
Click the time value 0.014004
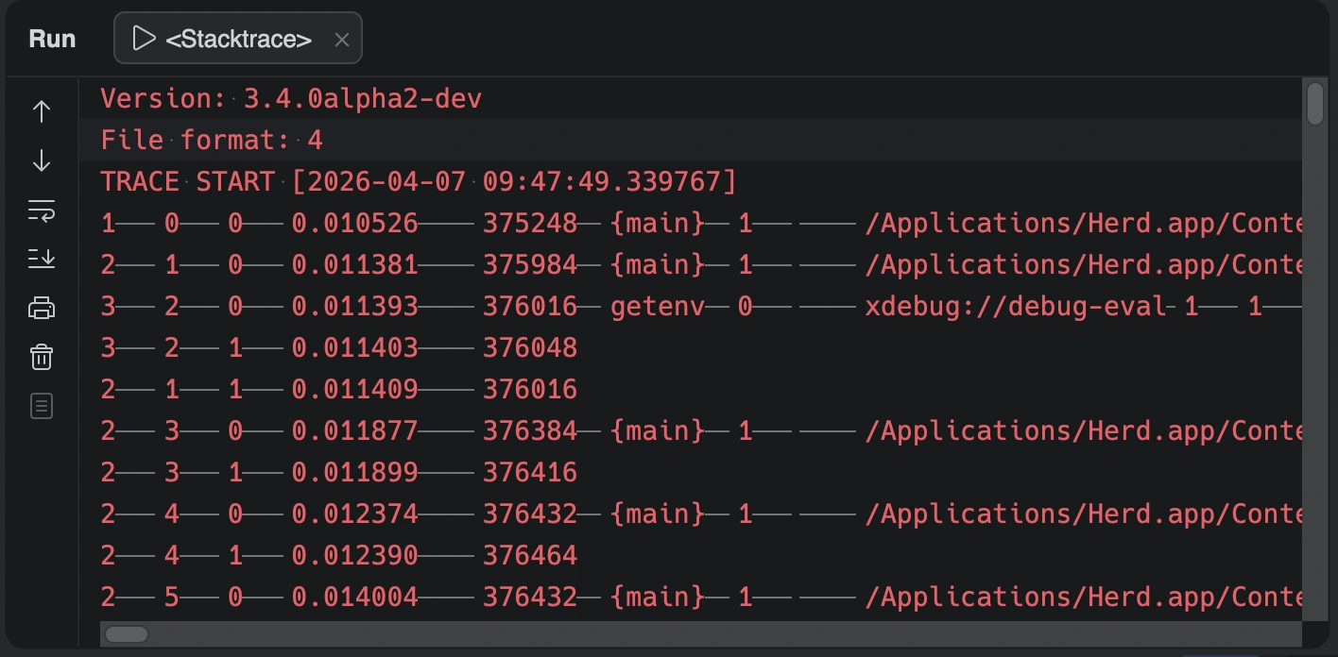coord(355,598)
